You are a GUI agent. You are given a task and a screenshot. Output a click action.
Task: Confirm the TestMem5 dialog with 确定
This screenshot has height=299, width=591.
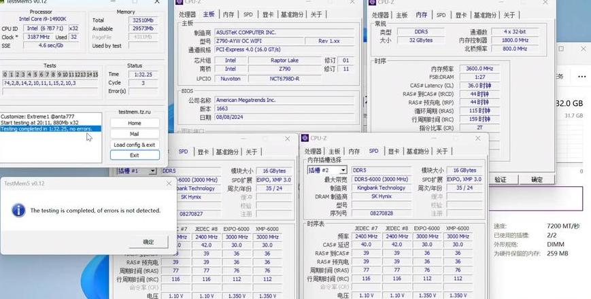(148, 242)
